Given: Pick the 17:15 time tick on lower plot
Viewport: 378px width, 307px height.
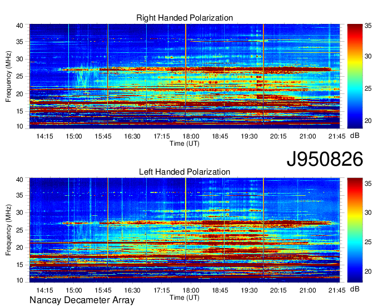Looking at the screenshot, I should (x=162, y=290).
